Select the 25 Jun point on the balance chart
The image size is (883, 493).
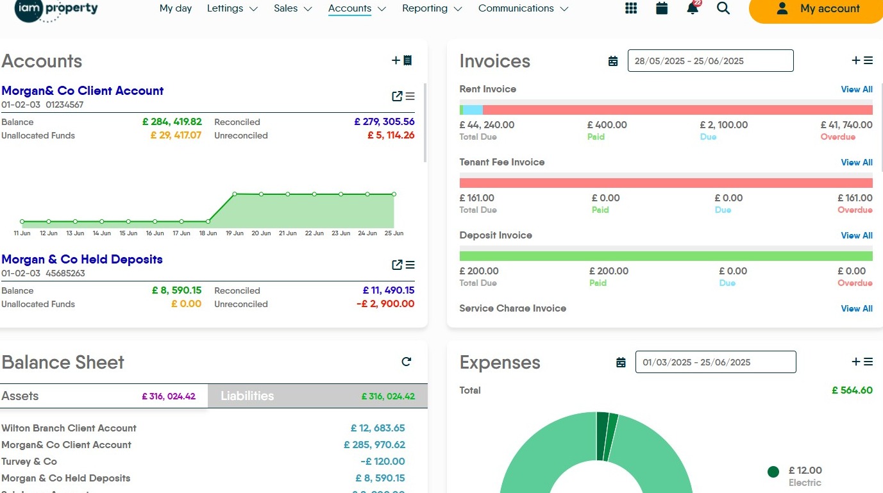point(394,194)
